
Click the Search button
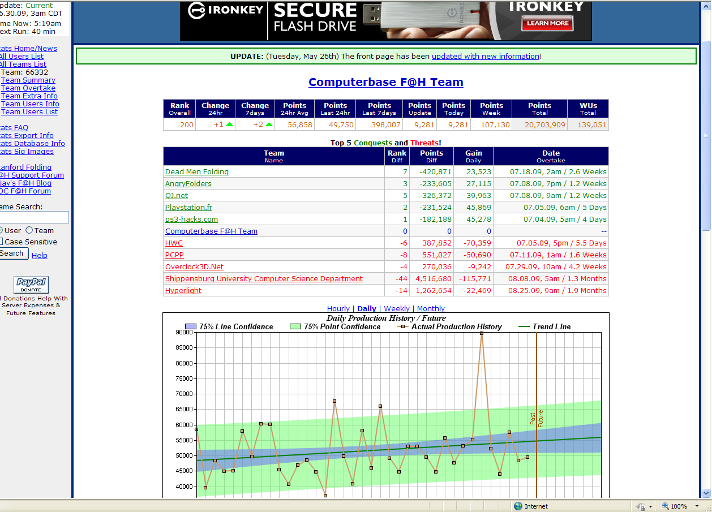(13, 253)
